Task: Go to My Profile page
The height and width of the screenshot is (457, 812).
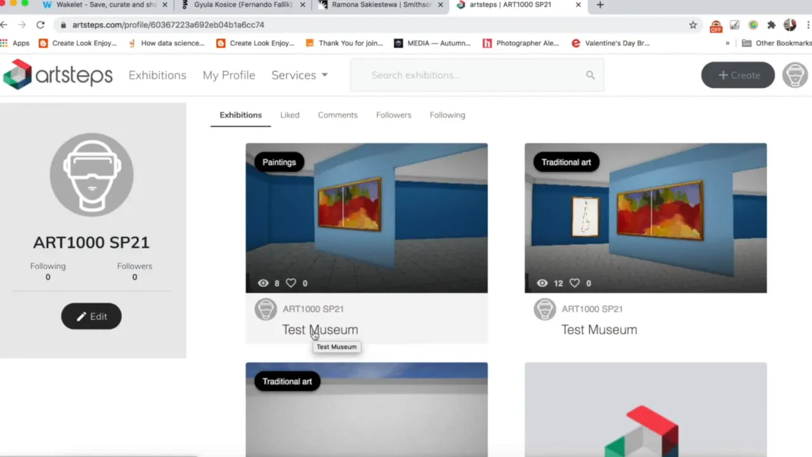Action: (x=229, y=75)
